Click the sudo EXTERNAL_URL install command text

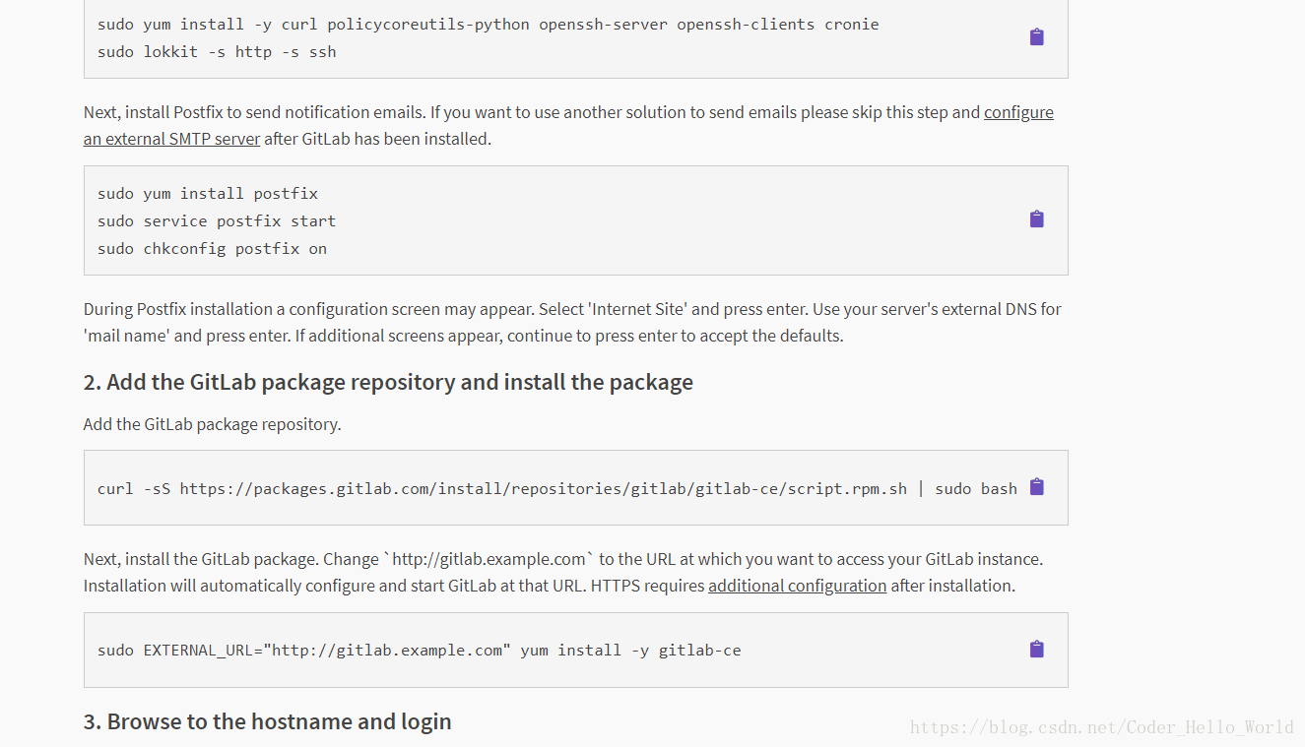[419, 651]
